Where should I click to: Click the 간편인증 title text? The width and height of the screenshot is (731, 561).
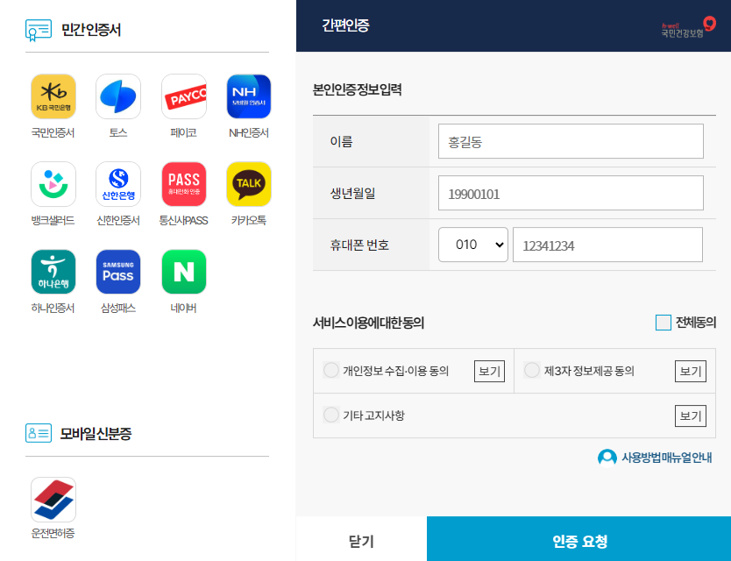345,25
